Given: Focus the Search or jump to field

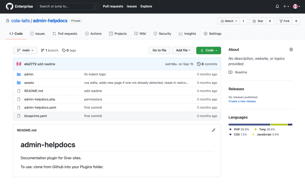Looking at the screenshot, I should tap(68, 7).
